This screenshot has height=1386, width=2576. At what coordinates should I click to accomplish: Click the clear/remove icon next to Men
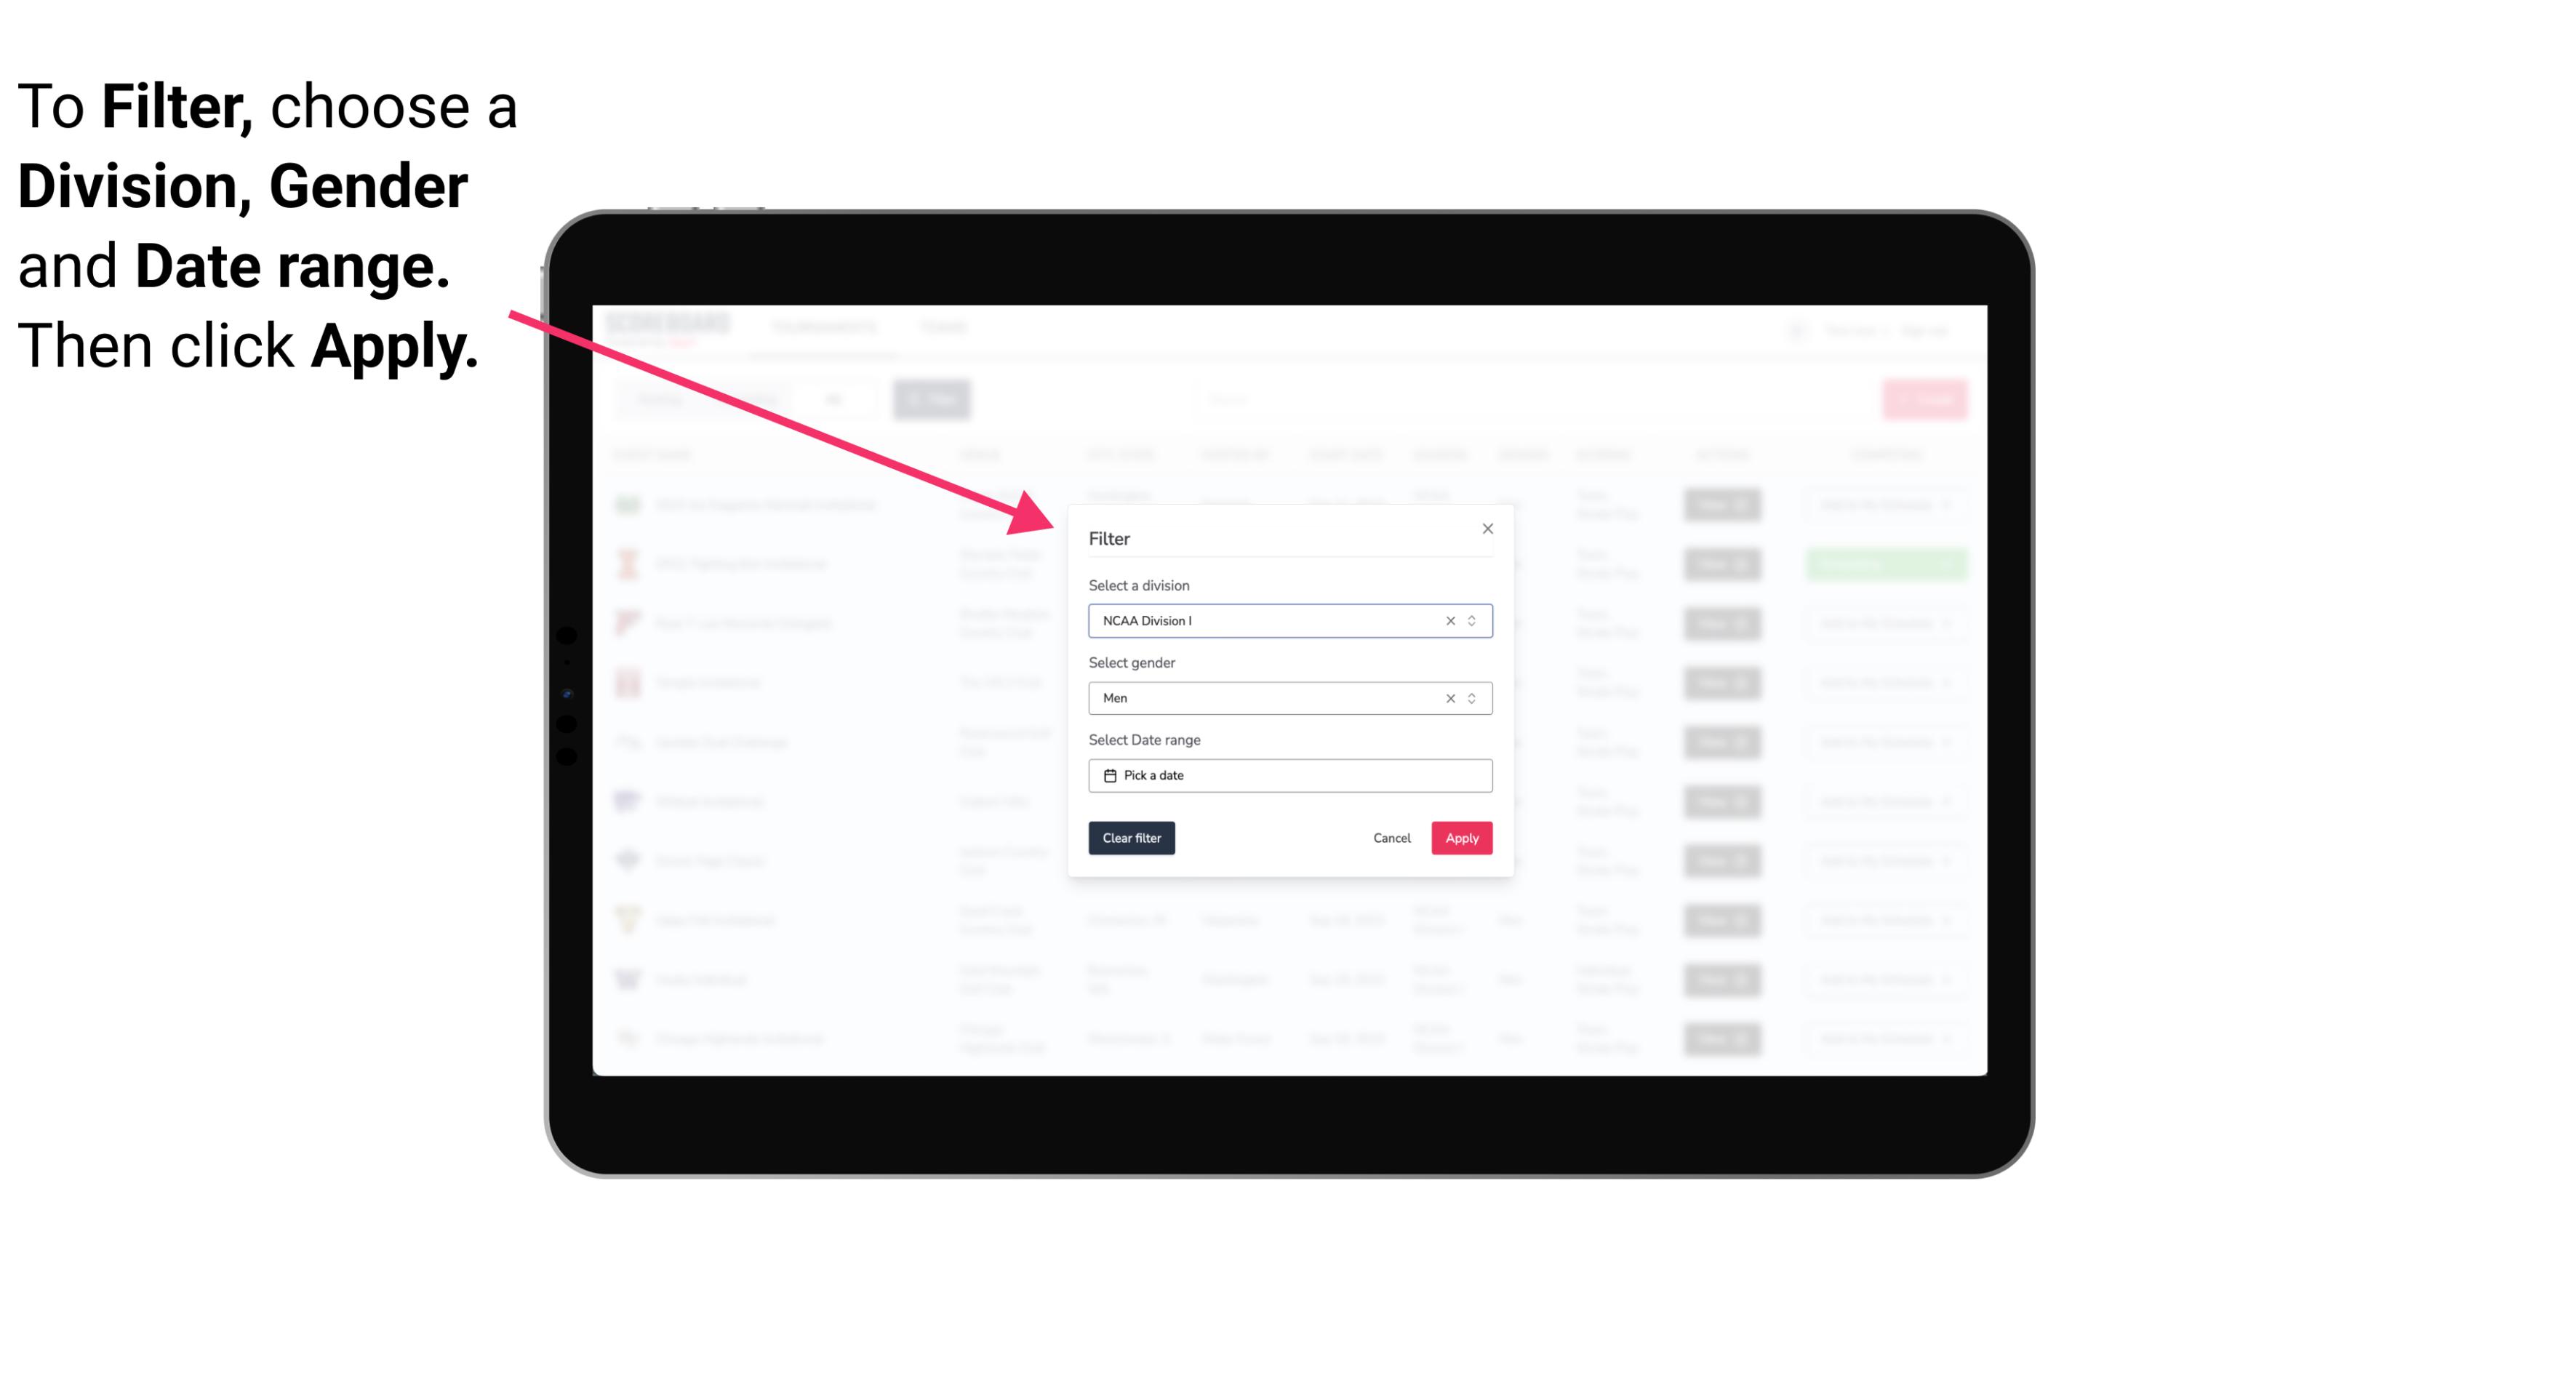coord(1449,698)
